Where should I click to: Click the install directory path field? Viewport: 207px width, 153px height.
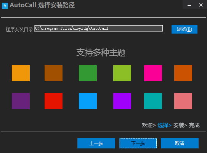tap(99, 28)
